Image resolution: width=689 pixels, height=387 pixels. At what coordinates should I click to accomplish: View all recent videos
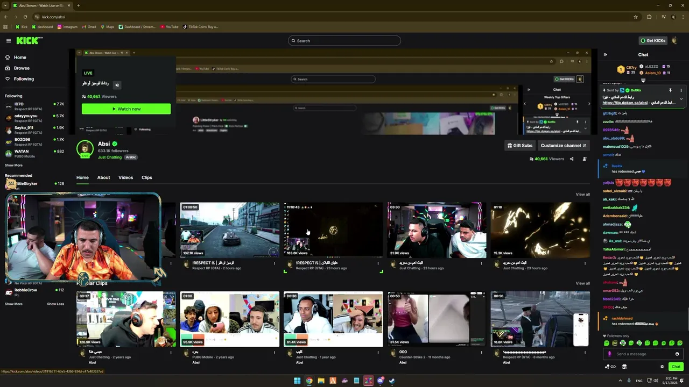(x=582, y=194)
